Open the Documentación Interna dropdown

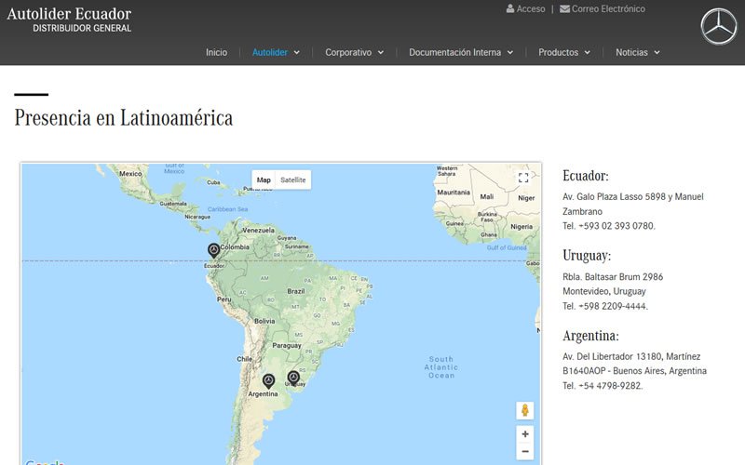(x=461, y=53)
